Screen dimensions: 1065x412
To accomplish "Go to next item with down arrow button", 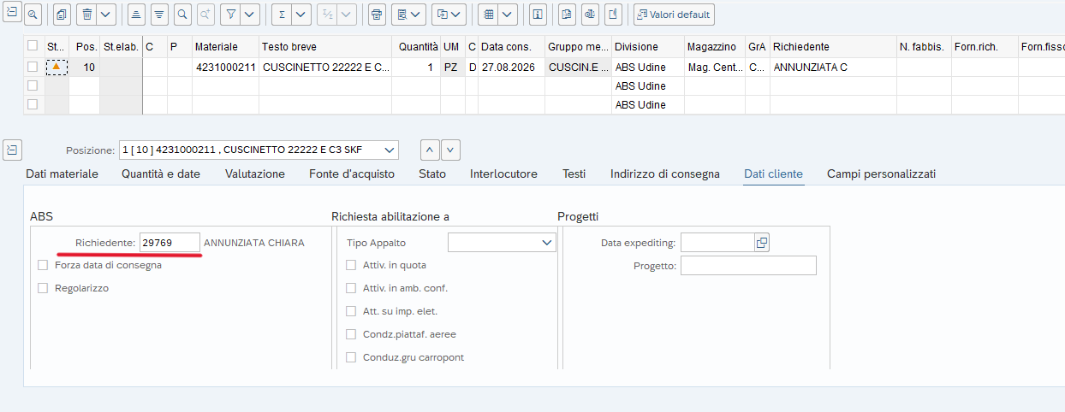I will point(451,150).
